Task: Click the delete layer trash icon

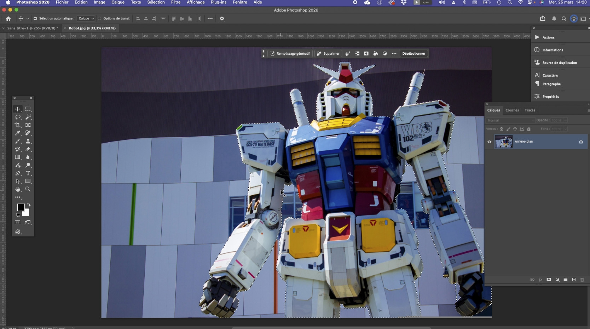Action: tap(582, 280)
